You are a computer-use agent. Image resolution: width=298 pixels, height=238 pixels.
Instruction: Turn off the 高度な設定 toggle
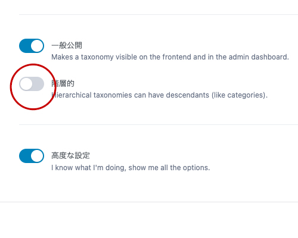(32, 156)
